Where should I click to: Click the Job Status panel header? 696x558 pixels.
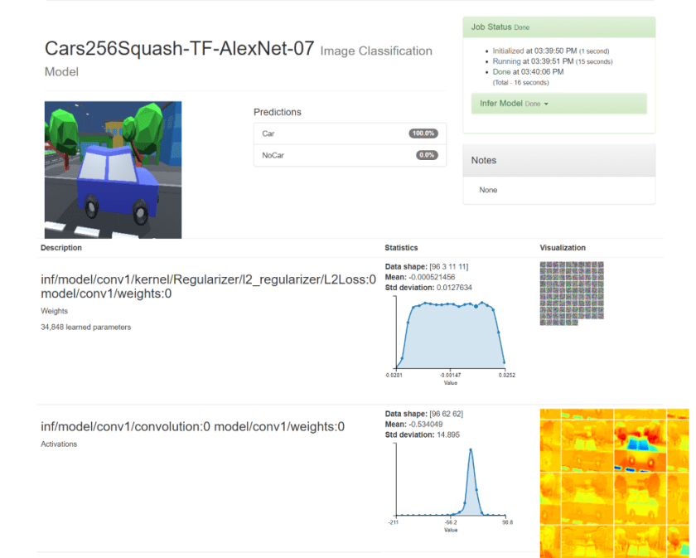pyautogui.click(x=558, y=27)
